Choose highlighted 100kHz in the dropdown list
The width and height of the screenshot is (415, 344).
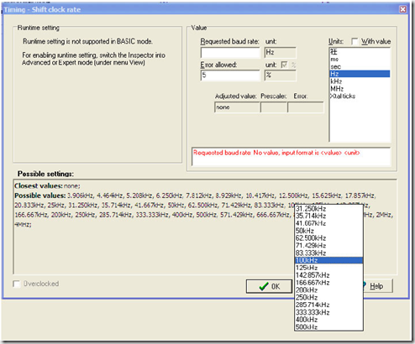click(x=328, y=260)
